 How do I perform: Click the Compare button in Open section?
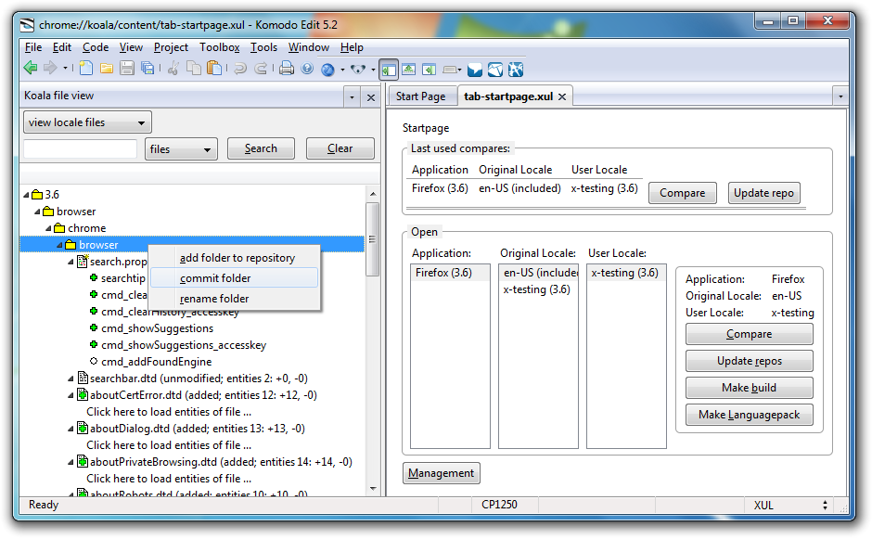coord(750,334)
